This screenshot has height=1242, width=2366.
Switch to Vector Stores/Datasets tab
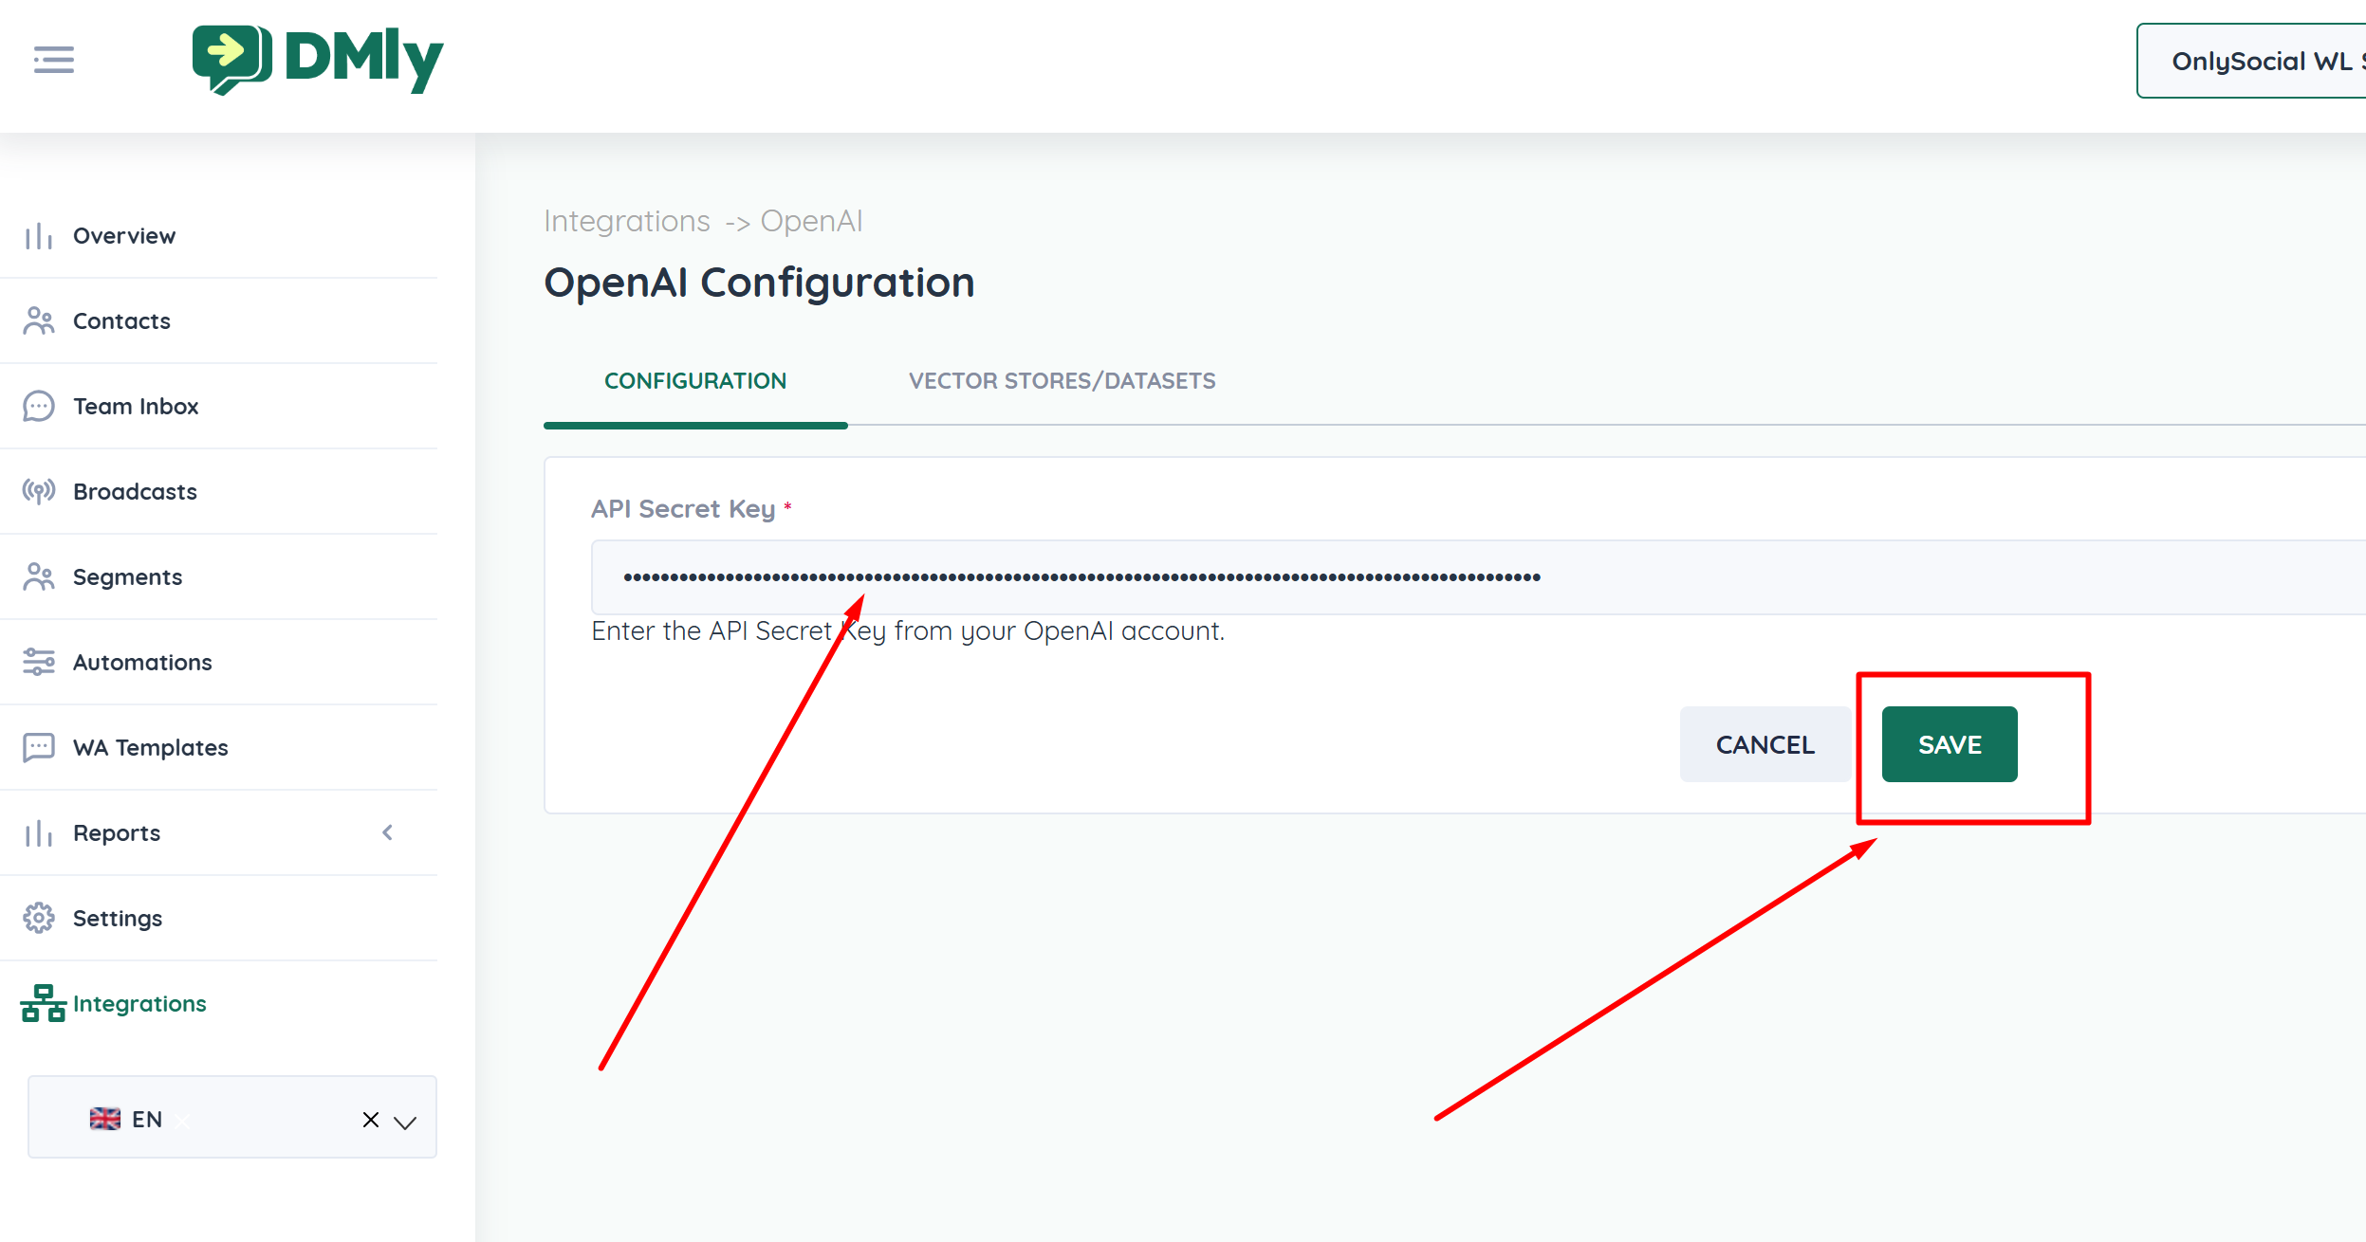(1062, 381)
